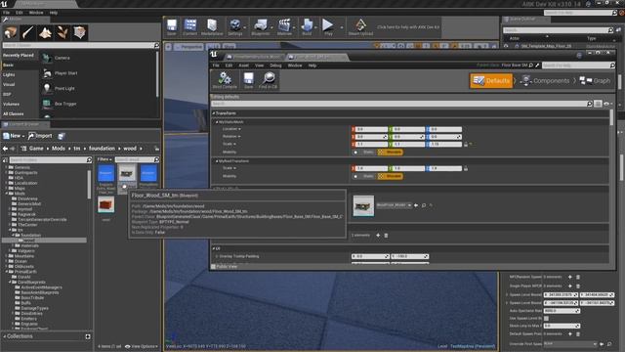Image resolution: width=625 pixels, height=352 pixels.
Task: Select the Defaults mode button
Action: [x=491, y=80]
